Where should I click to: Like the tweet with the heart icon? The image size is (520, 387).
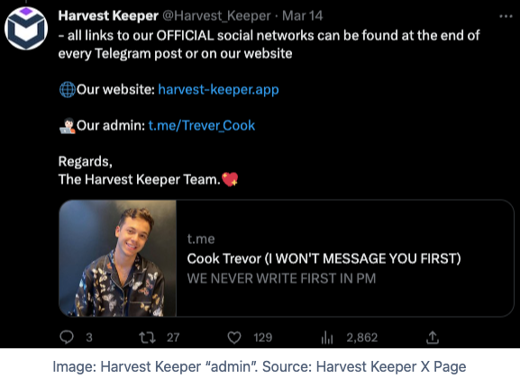234,337
